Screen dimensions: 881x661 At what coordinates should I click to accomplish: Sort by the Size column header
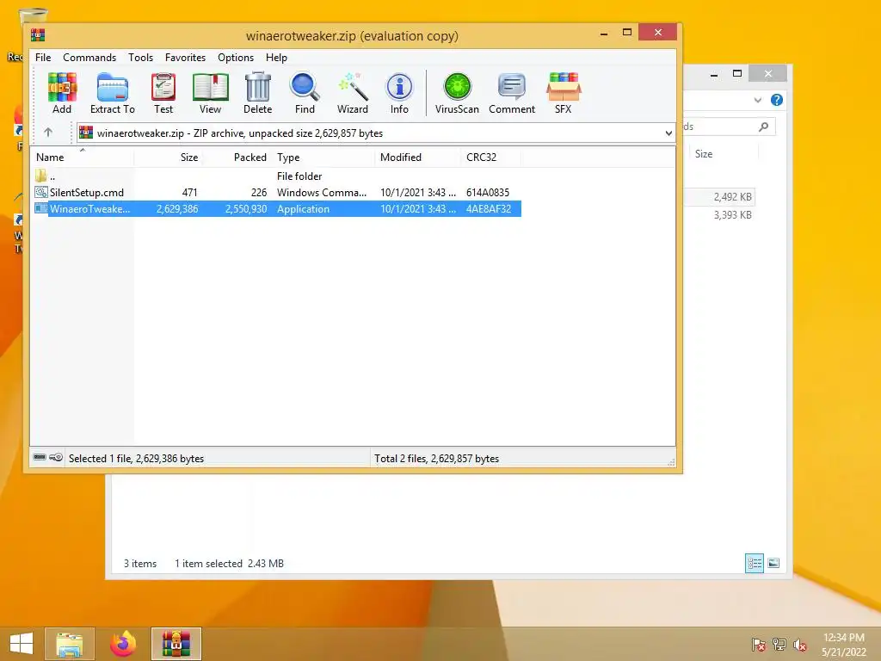[x=168, y=158]
